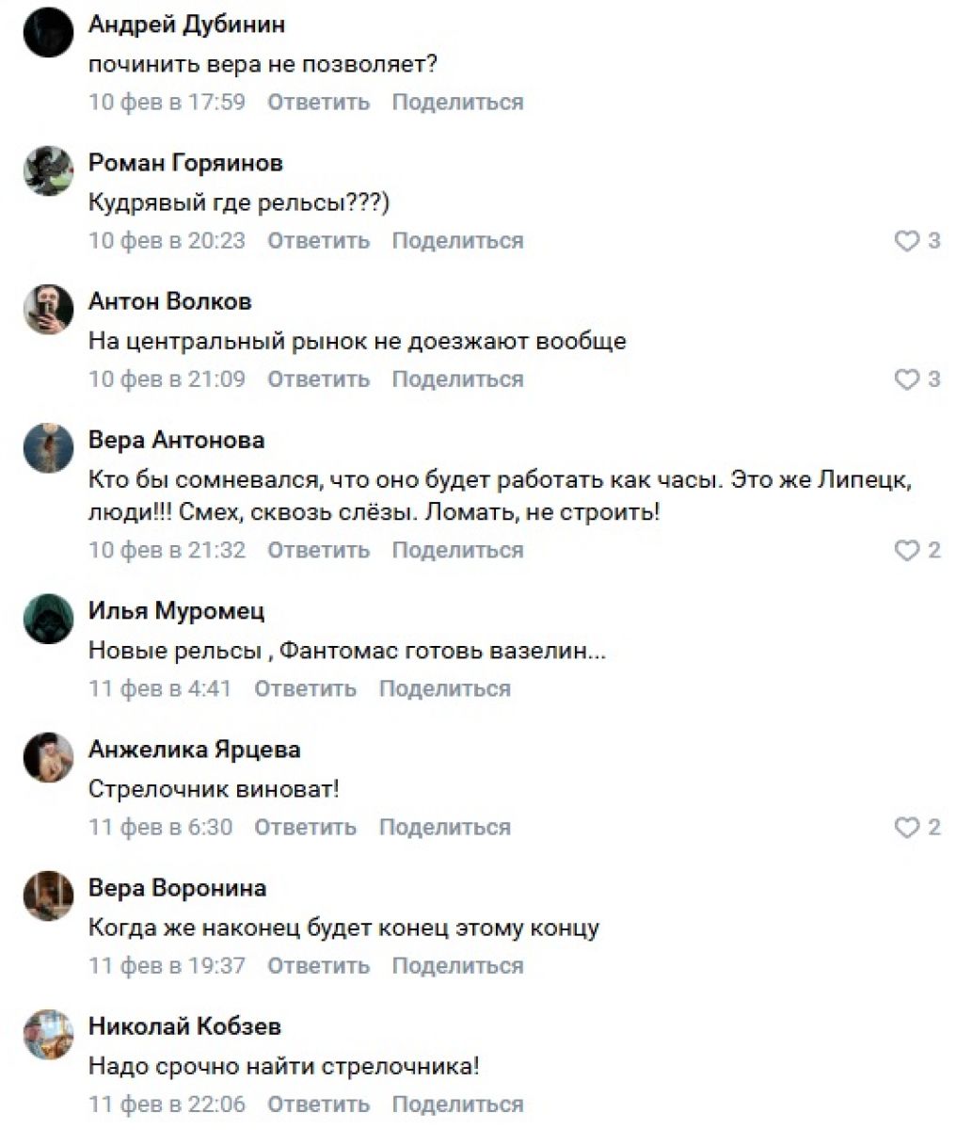
Task: Reply to Вера Воронина's comment
Action: click(x=318, y=966)
